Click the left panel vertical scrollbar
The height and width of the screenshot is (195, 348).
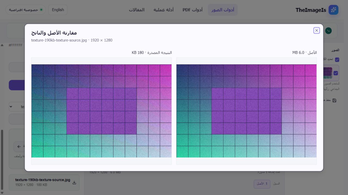coord(2,160)
